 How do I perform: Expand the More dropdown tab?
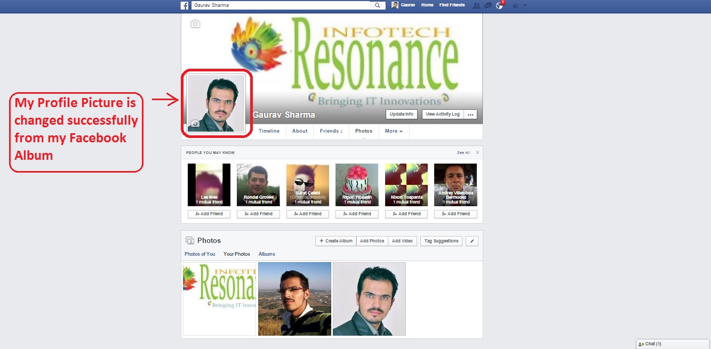[394, 131]
